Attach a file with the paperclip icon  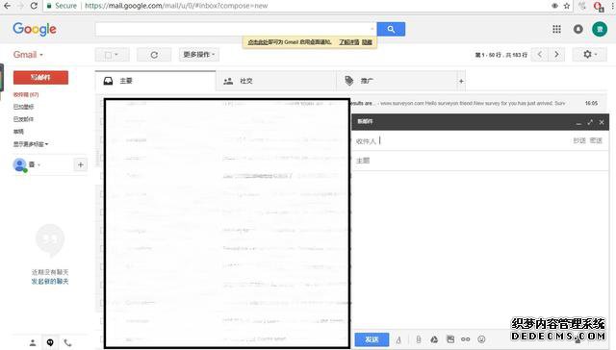tap(419, 339)
